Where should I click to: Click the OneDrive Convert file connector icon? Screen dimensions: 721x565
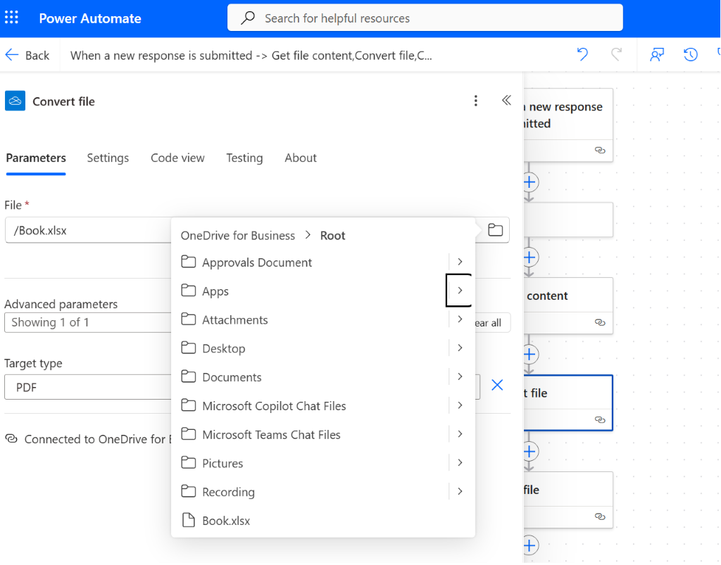coord(15,101)
